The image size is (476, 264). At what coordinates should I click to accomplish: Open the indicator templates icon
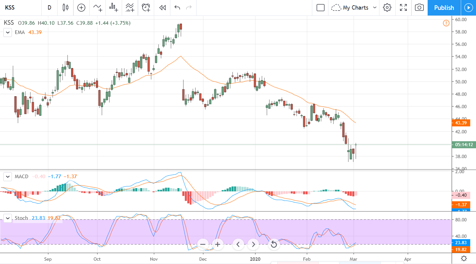pyautogui.click(x=130, y=8)
